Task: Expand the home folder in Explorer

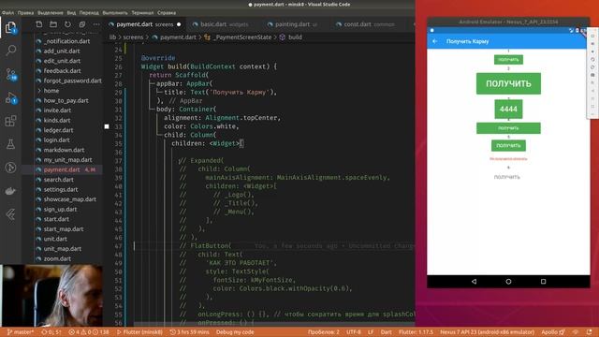Action: tap(51, 91)
